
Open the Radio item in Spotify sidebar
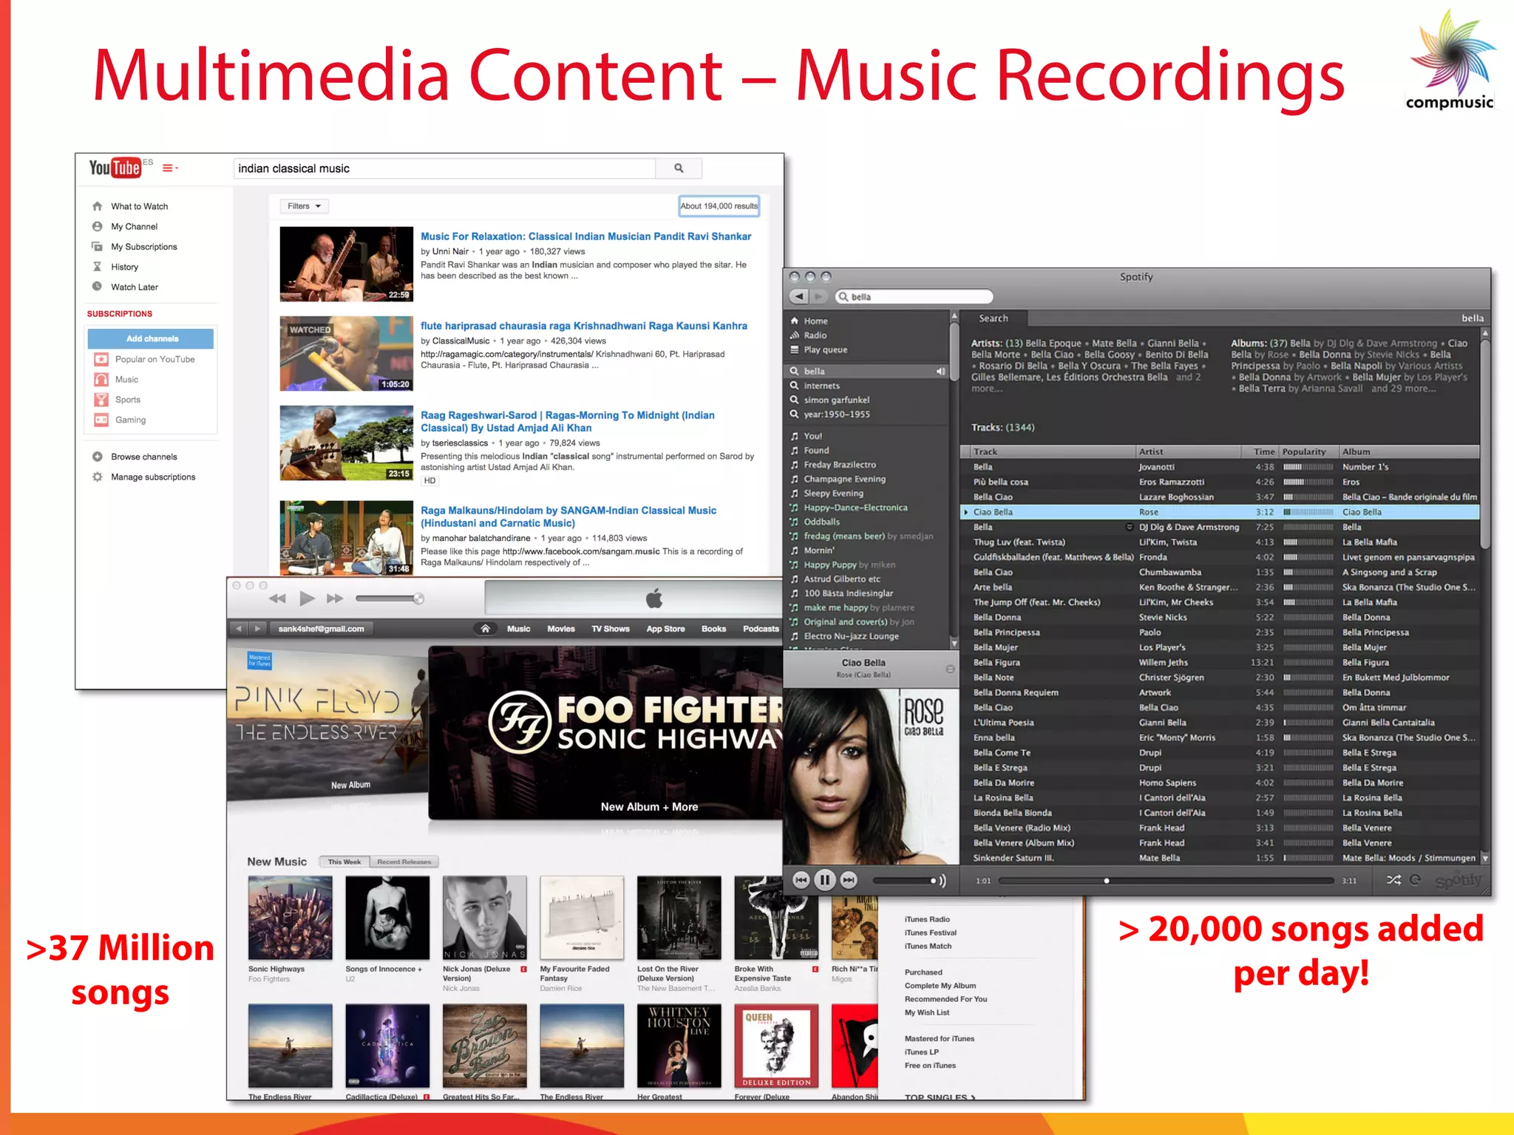pyautogui.click(x=815, y=335)
